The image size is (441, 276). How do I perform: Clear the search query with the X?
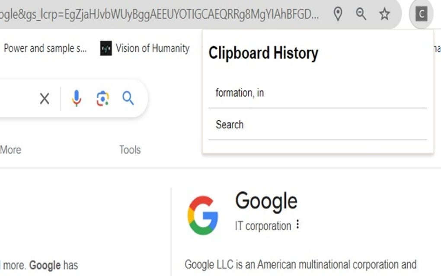click(44, 99)
